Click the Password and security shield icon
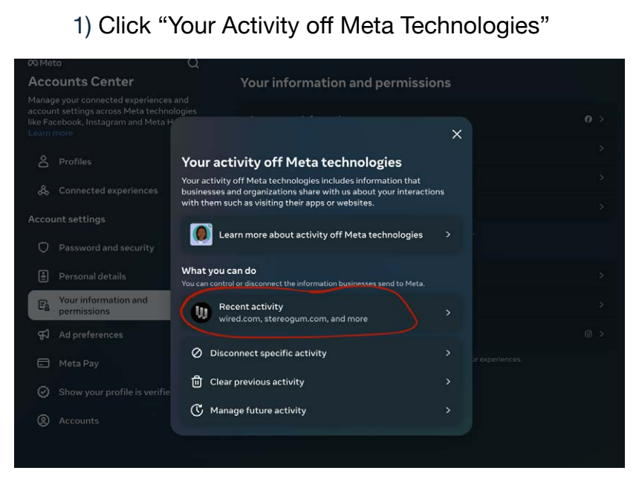The image size is (639, 482). pyautogui.click(x=43, y=247)
